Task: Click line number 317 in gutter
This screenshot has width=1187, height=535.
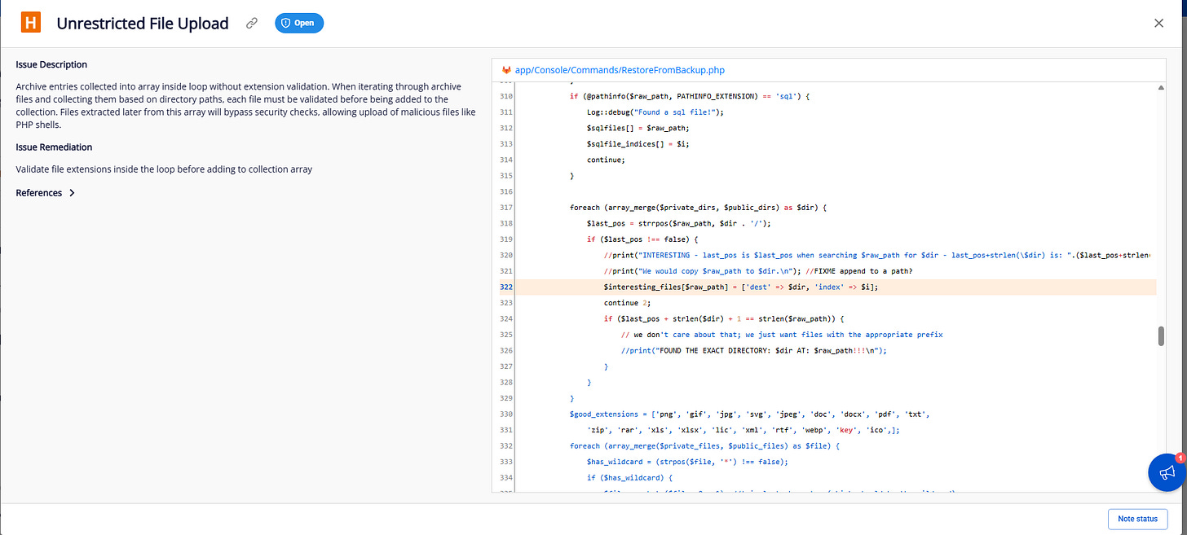Action: (x=506, y=208)
